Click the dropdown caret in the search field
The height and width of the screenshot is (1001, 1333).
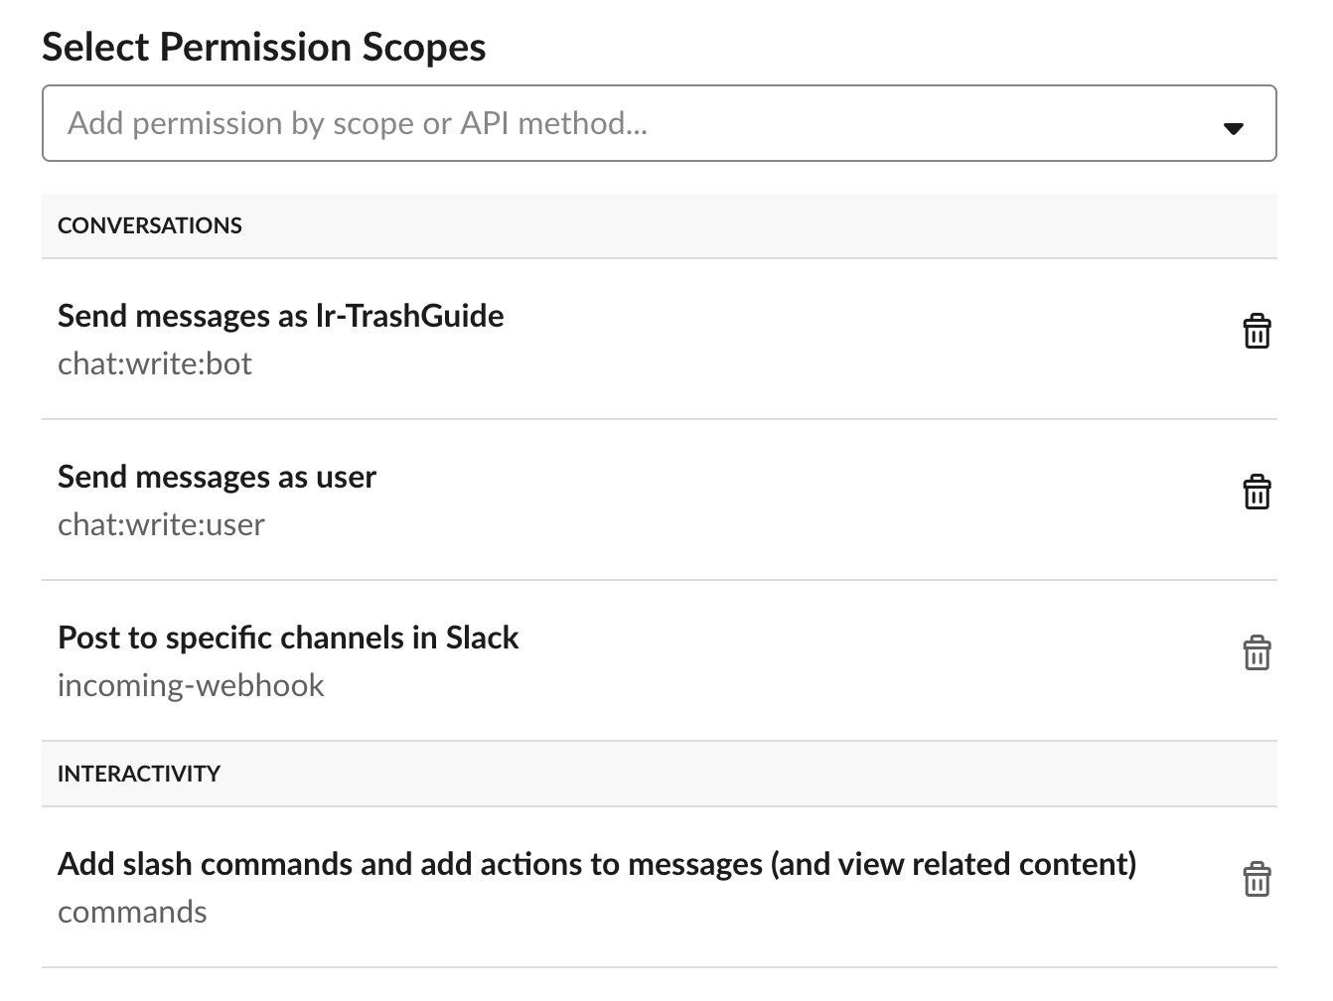pyautogui.click(x=1234, y=127)
